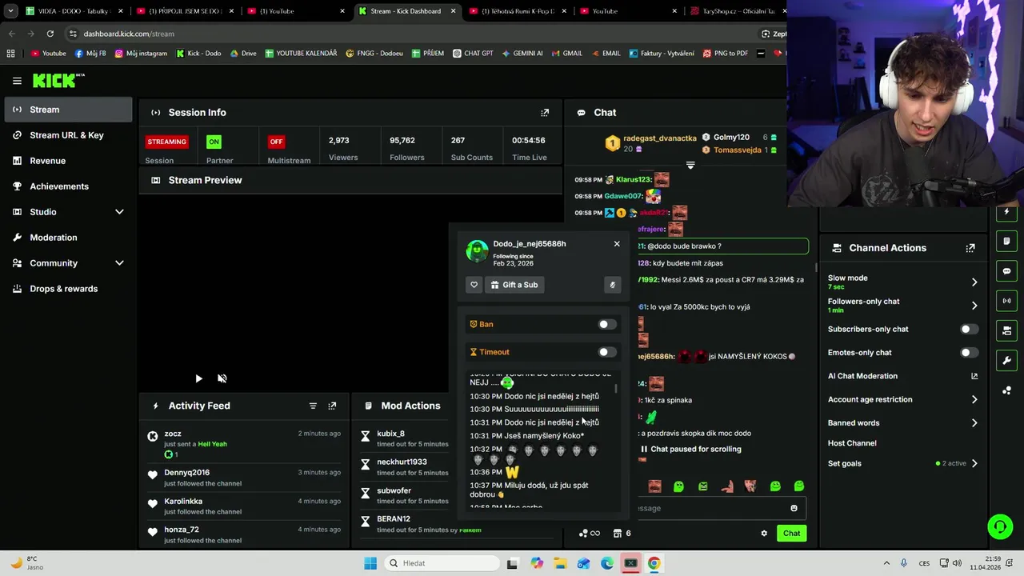This screenshot has width=1024, height=576.
Task: Open Set goals options
Action: point(902,464)
